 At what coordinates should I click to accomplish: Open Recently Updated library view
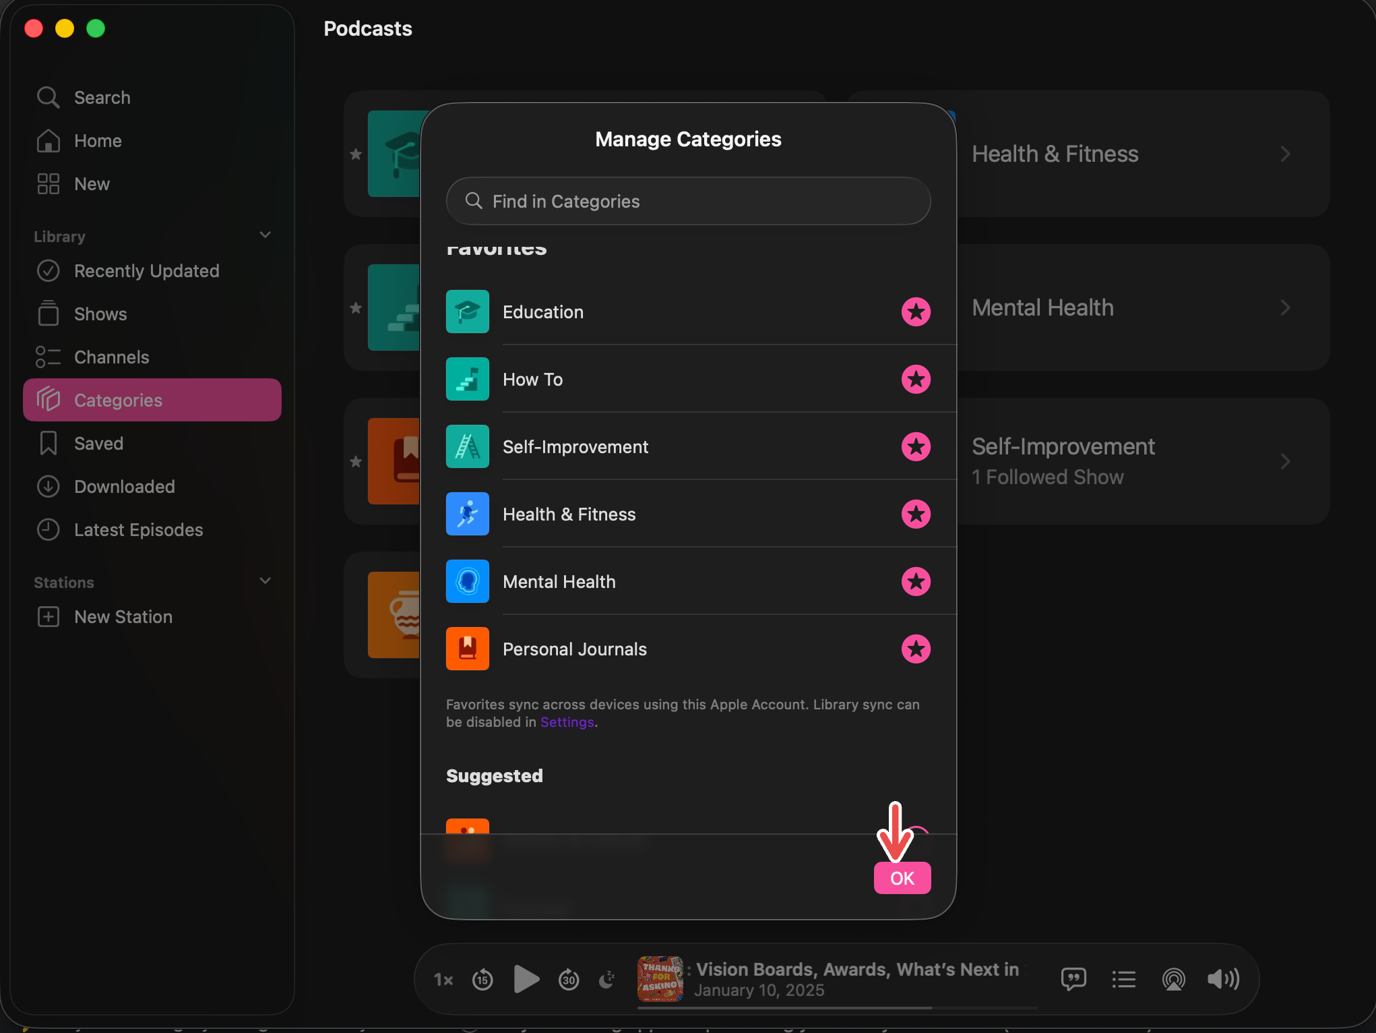[x=152, y=271]
